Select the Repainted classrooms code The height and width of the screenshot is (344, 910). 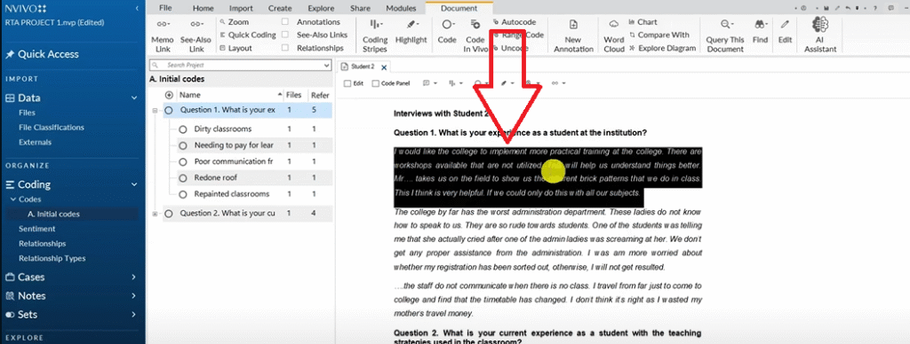(232, 193)
